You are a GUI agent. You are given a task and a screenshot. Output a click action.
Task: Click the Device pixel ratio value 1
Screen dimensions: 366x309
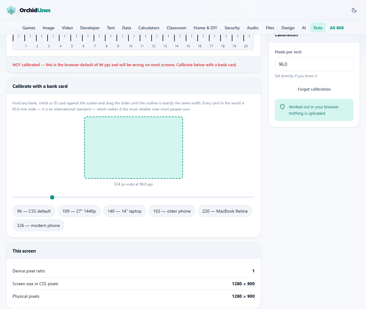[x=253, y=271]
